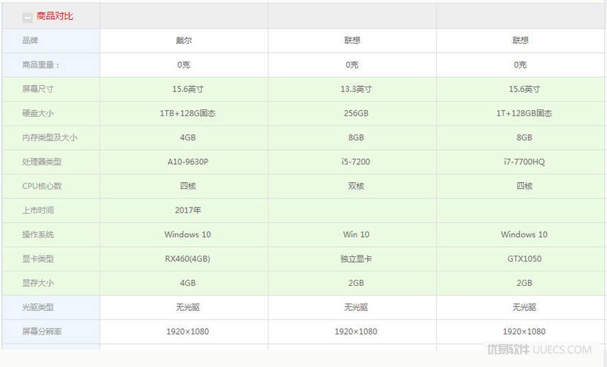The height and width of the screenshot is (367, 607).
Task: Select the 光驱类型 row label
Action: [x=38, y=307]
